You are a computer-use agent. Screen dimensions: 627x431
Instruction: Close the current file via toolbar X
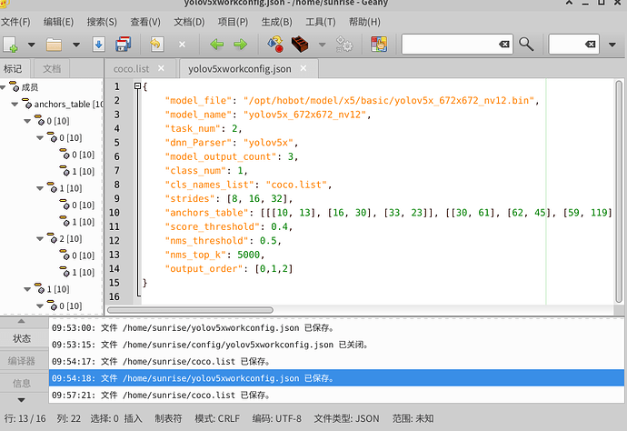pyautogui.click(x=182, y=45)
